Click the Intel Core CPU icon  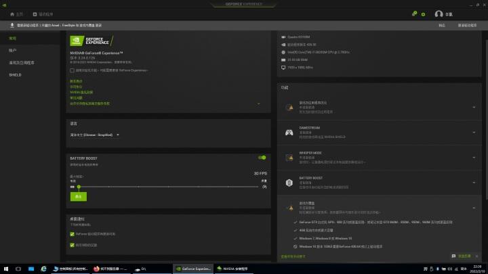[x=283, y=52]
